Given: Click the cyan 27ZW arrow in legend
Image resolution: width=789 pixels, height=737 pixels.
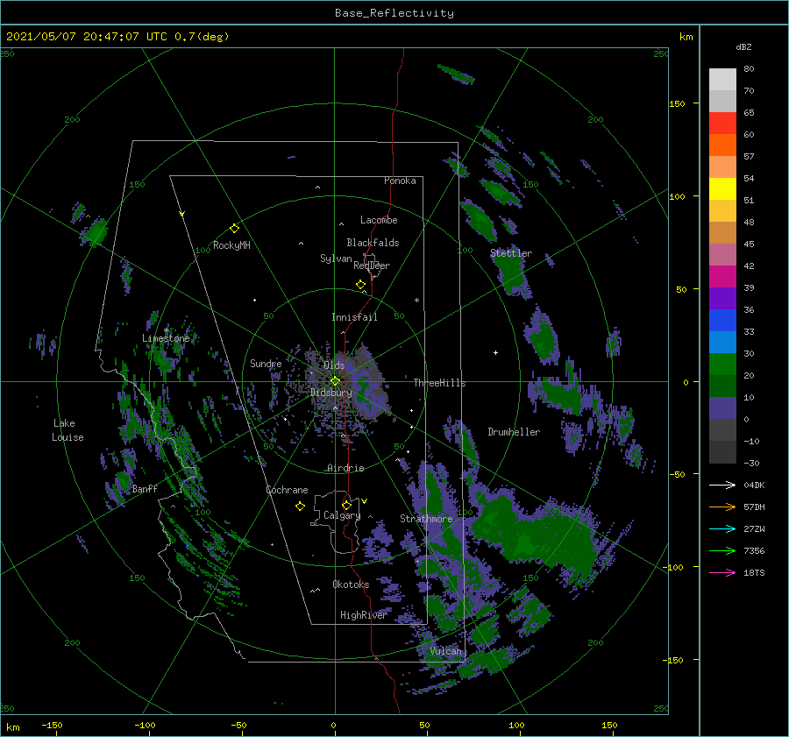Looking at the screenshot, I should click(722, 528).
